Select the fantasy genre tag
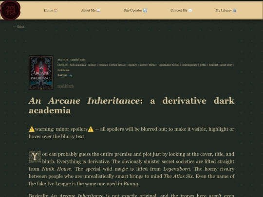 [x=92, y=65]
